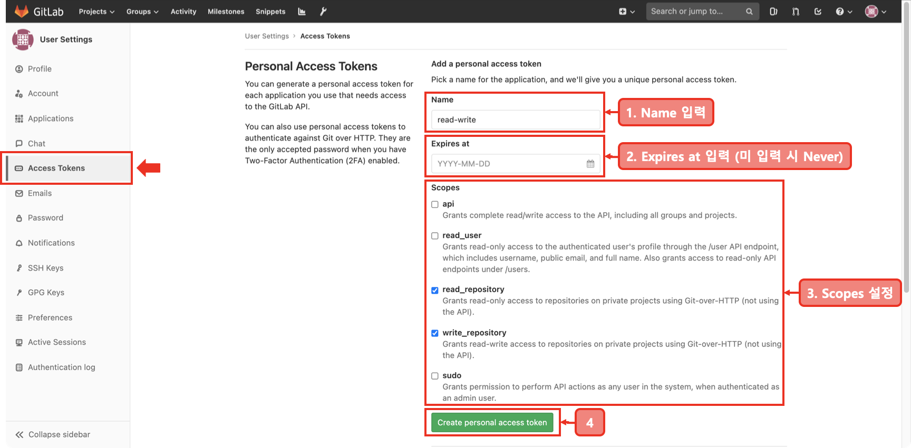Click Create personal access token button
911x448 pixels.
coord(492,423)
